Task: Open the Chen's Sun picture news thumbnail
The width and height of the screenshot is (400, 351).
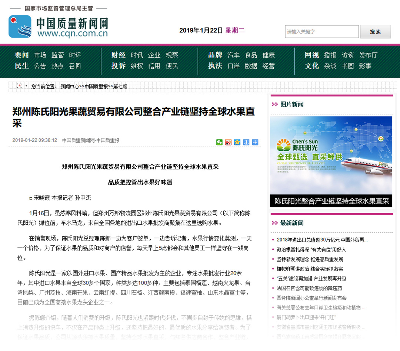Action: coord(331,156)
